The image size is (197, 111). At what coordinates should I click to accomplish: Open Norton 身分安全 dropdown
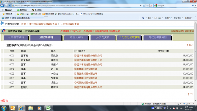click(37, 10)
